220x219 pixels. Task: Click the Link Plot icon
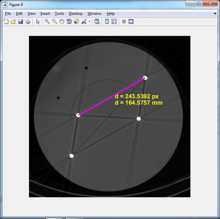pos(97,22)
